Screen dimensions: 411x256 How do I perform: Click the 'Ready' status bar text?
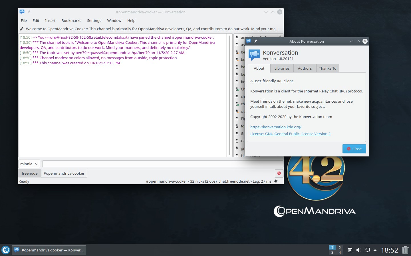tap(24, 181)
